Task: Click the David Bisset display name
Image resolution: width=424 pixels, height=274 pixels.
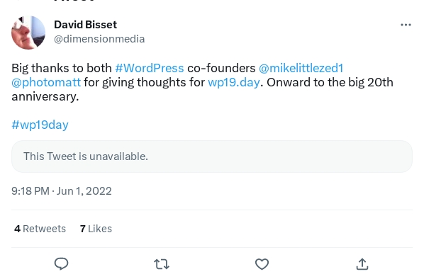Action: (86, 25)
